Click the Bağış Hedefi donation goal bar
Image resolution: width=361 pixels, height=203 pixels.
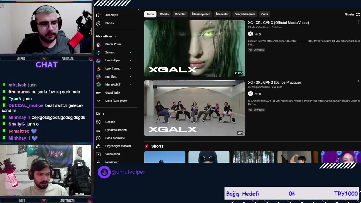pyautogui.click(x=292, y=193)
